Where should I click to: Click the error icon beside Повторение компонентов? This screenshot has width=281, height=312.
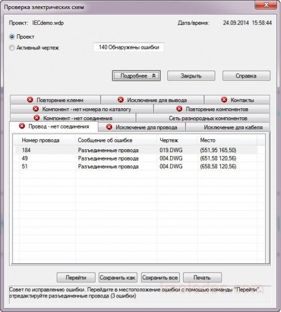tap(179, 109)
